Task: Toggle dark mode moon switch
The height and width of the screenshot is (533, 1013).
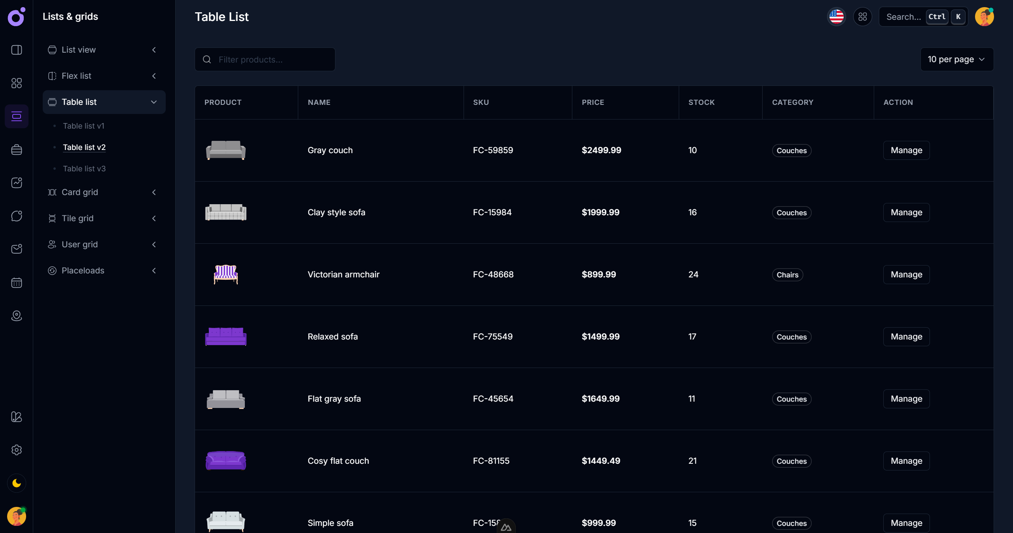Action: point(16,483)
